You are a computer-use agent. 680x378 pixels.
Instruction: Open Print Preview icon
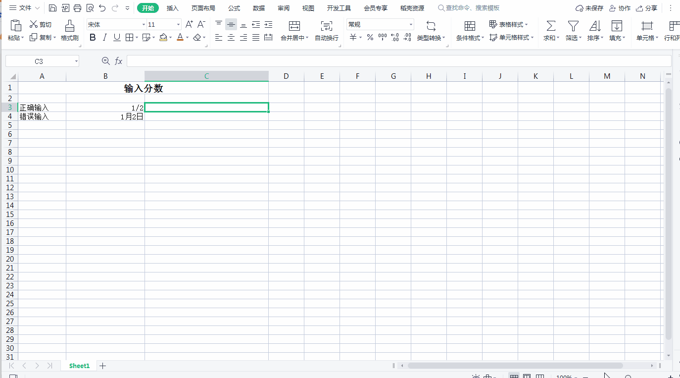pyautogui.click(x=90, y=8)
